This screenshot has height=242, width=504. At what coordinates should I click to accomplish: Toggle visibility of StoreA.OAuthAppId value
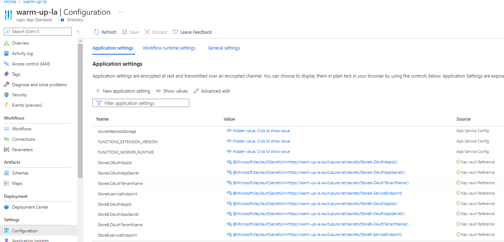pyautogui.click(x=229, y=162)
